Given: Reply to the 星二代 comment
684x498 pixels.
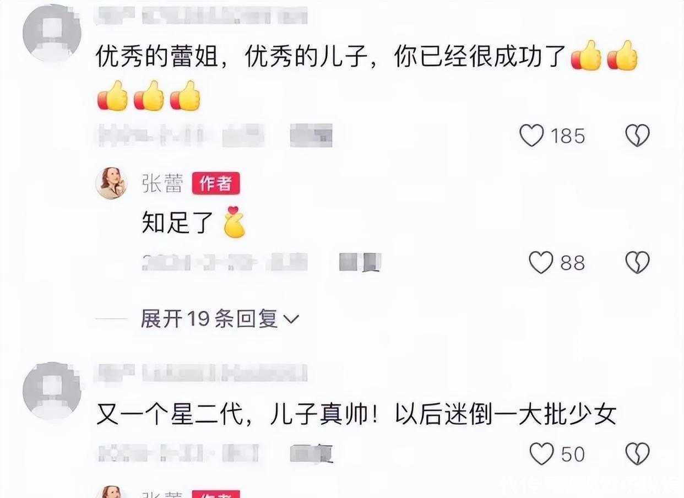Looking at the screenshot, I should (x=312, y=454).
